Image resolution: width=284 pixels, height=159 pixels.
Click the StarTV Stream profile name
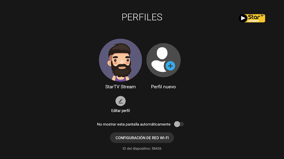click(120, 87)
